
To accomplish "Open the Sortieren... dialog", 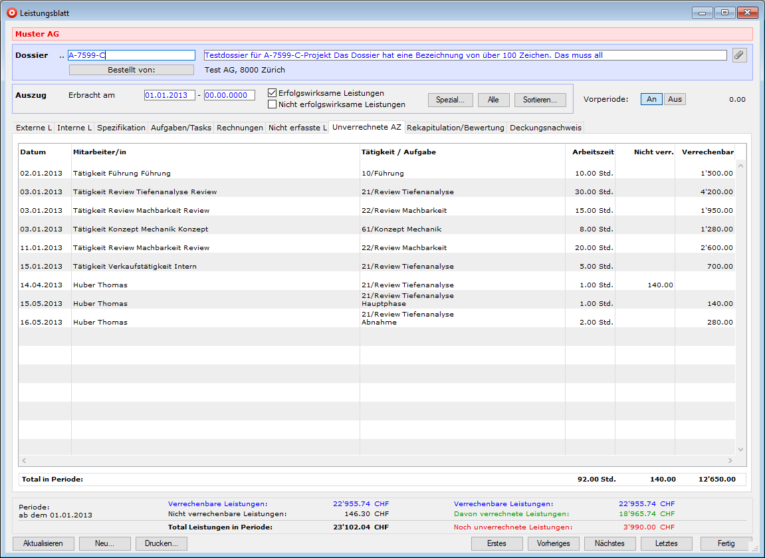I will point(540,100).
